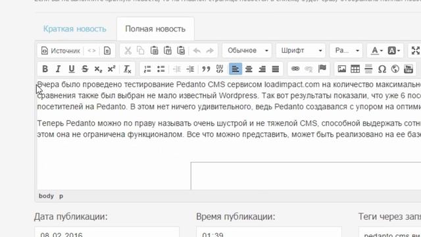Click the paragraph starting with Вчера было проведено
The image size is (421, 237).
229,95
